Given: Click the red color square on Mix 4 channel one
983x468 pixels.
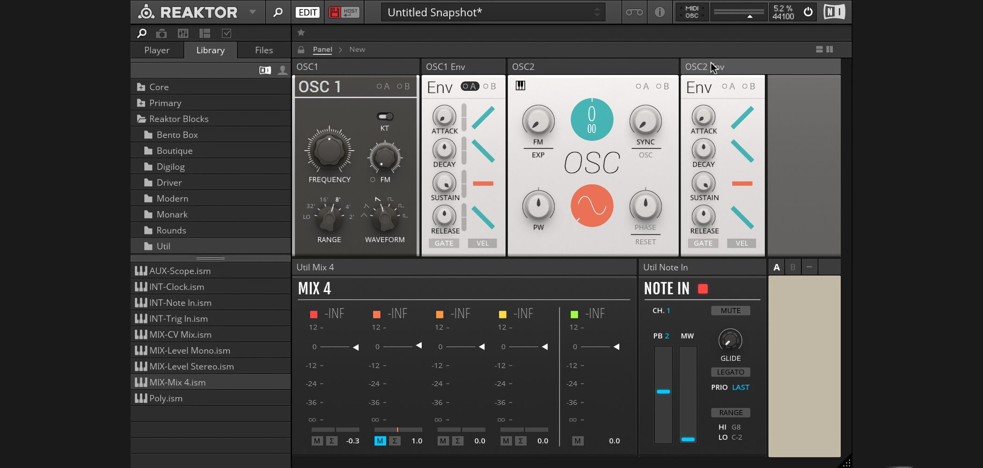Looking at the screenshot, I should (314, 314).
